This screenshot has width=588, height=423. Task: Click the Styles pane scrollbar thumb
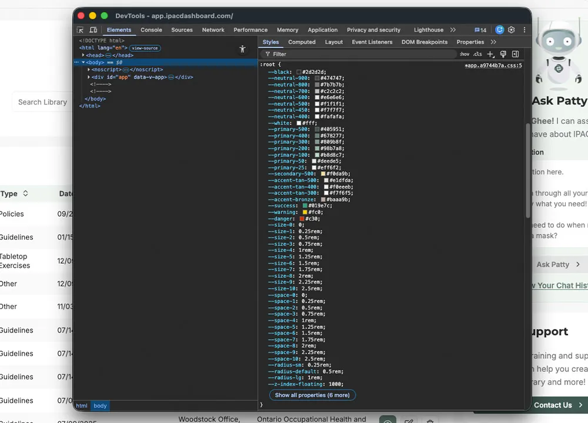coord(527,170)
